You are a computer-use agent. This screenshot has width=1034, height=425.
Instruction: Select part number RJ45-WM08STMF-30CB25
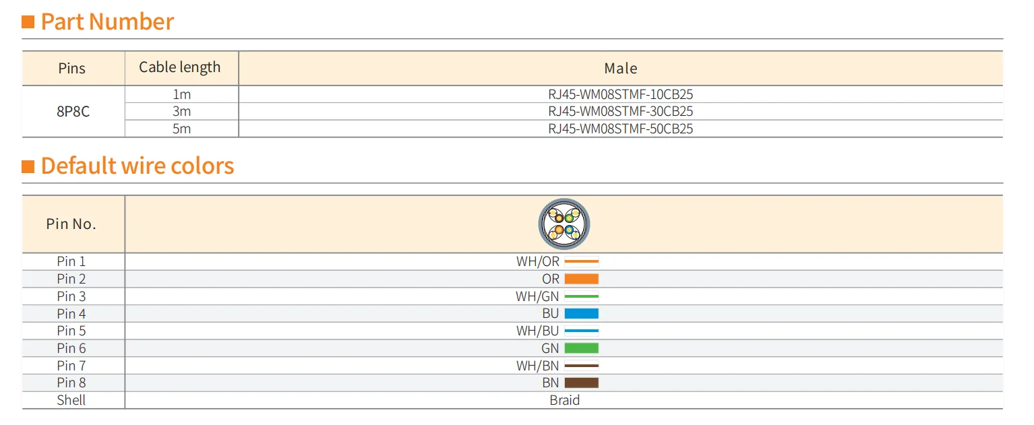(x=620, y=111)
